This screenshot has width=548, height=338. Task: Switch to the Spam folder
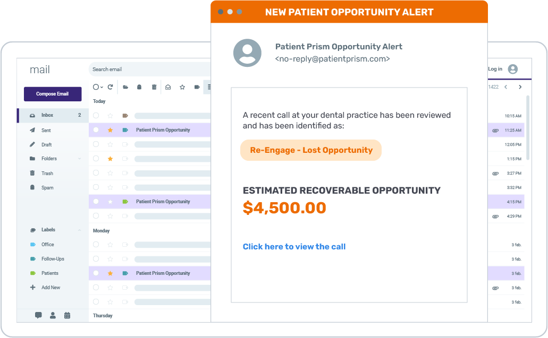(47, 187)
